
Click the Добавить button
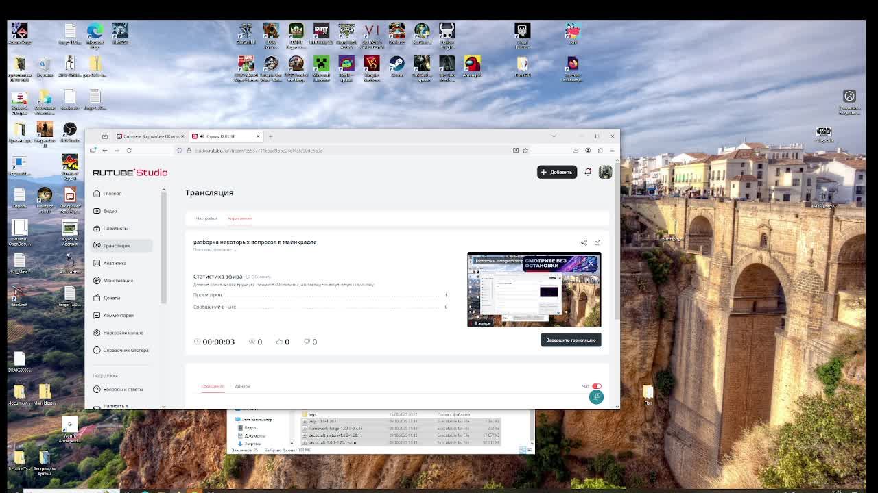coord(556,172)
